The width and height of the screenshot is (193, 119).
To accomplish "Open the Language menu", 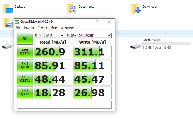I will pyautogui.click(x=67, y=27).
